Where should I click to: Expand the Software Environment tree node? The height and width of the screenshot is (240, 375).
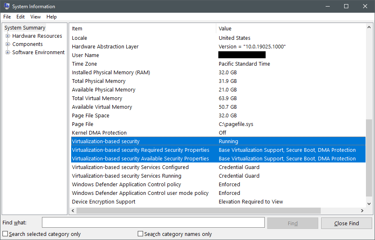(x=8, y=52)
